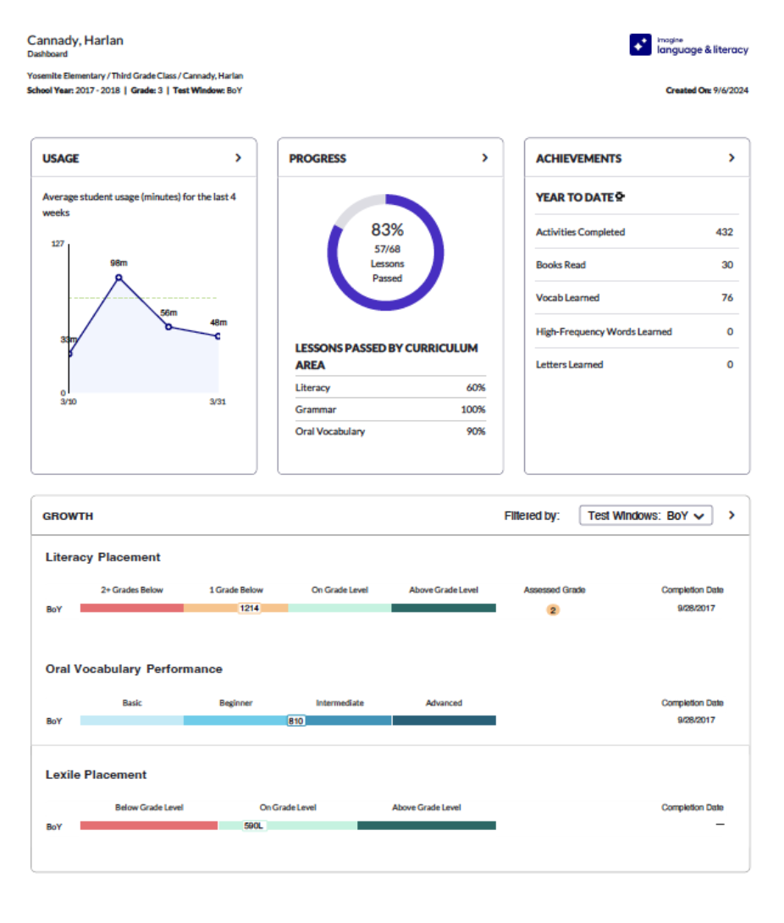Click the dark Advanced vocabulary bar segment
Viewport: 784px width, 923px height.
[444, 721]
